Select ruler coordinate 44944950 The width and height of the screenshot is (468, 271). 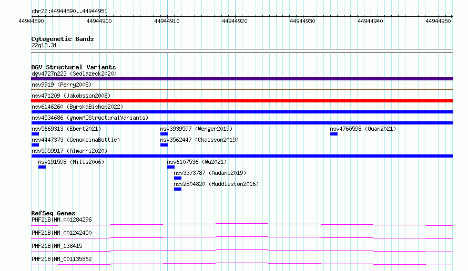(438, 21)
